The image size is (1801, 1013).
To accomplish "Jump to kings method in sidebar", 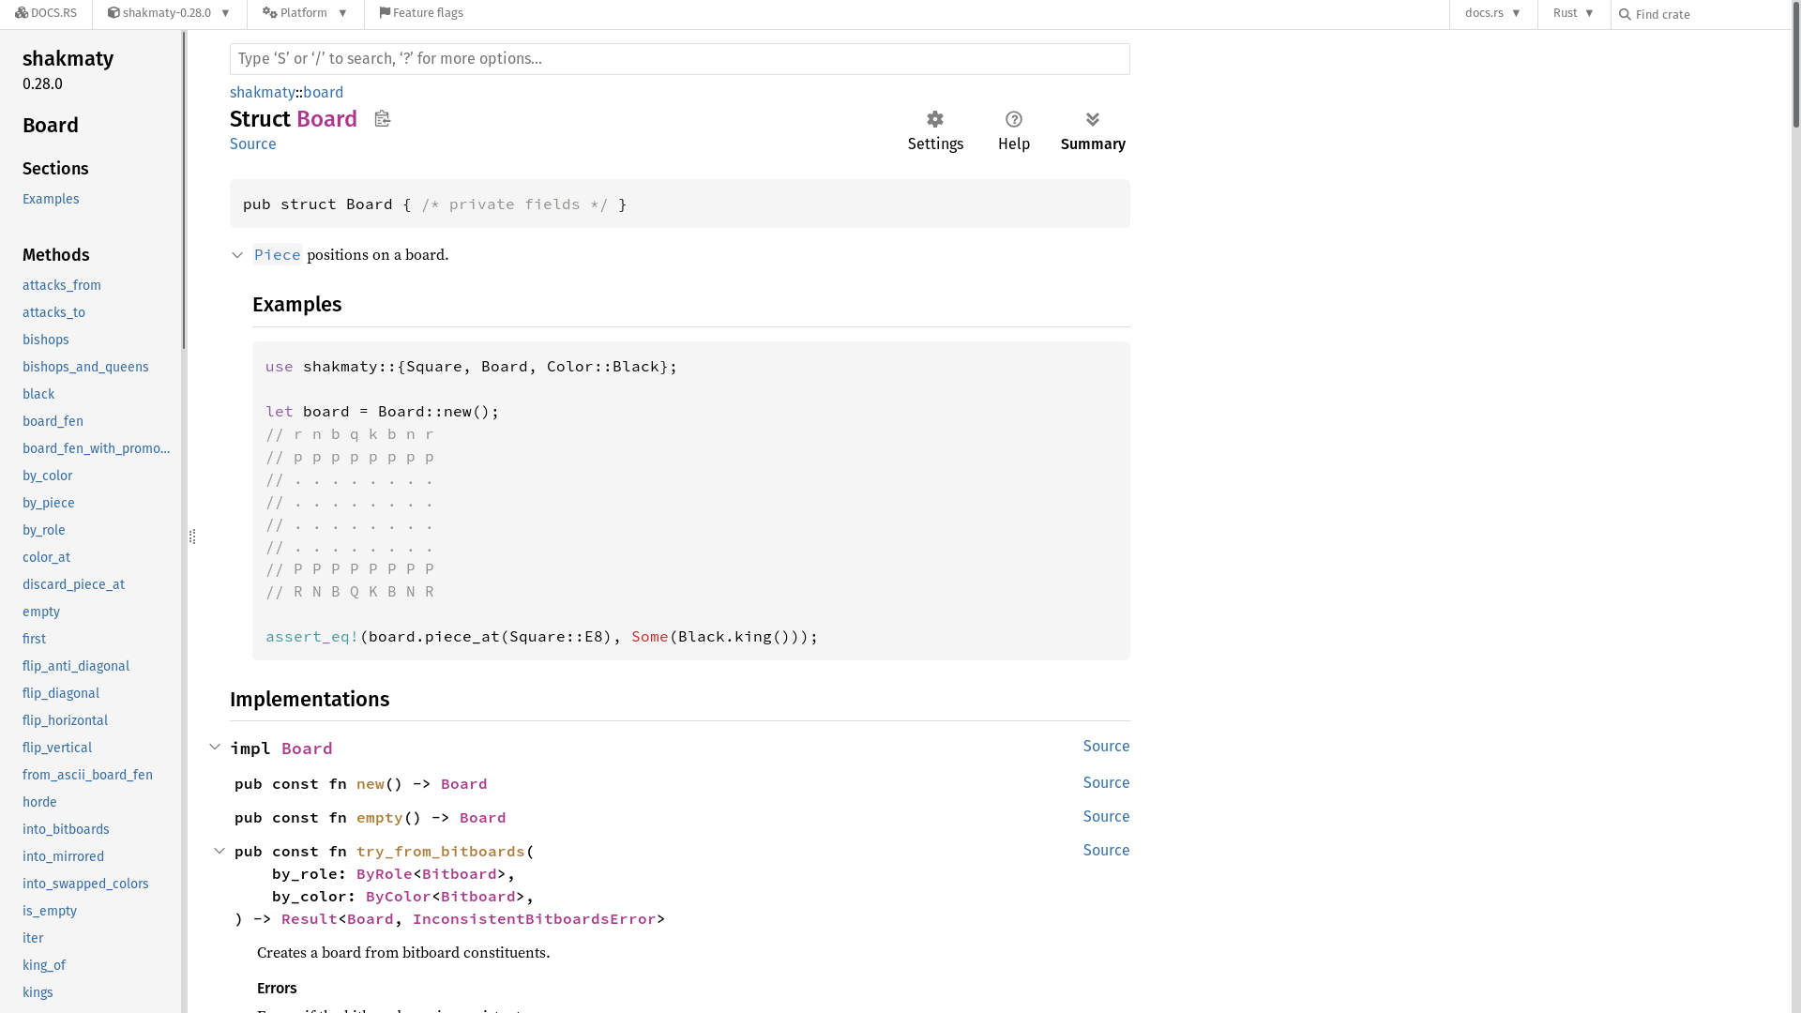I will point(38,992).
